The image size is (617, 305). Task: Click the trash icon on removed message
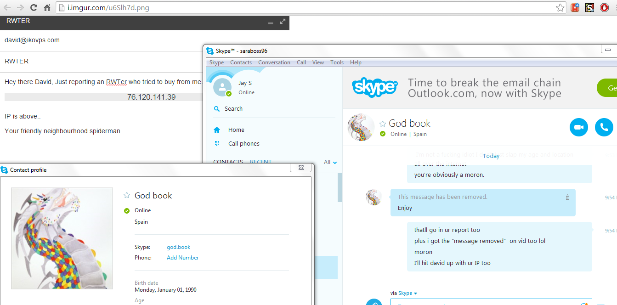click(x=567, y=197)
